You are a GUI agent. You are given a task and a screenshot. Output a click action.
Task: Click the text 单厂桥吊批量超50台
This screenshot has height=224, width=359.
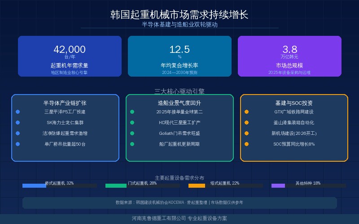65,144
